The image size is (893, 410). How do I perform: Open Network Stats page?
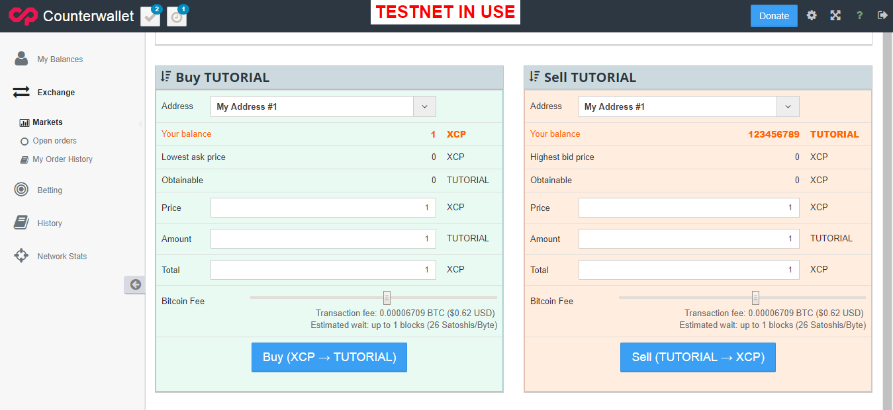coord(62,257)
